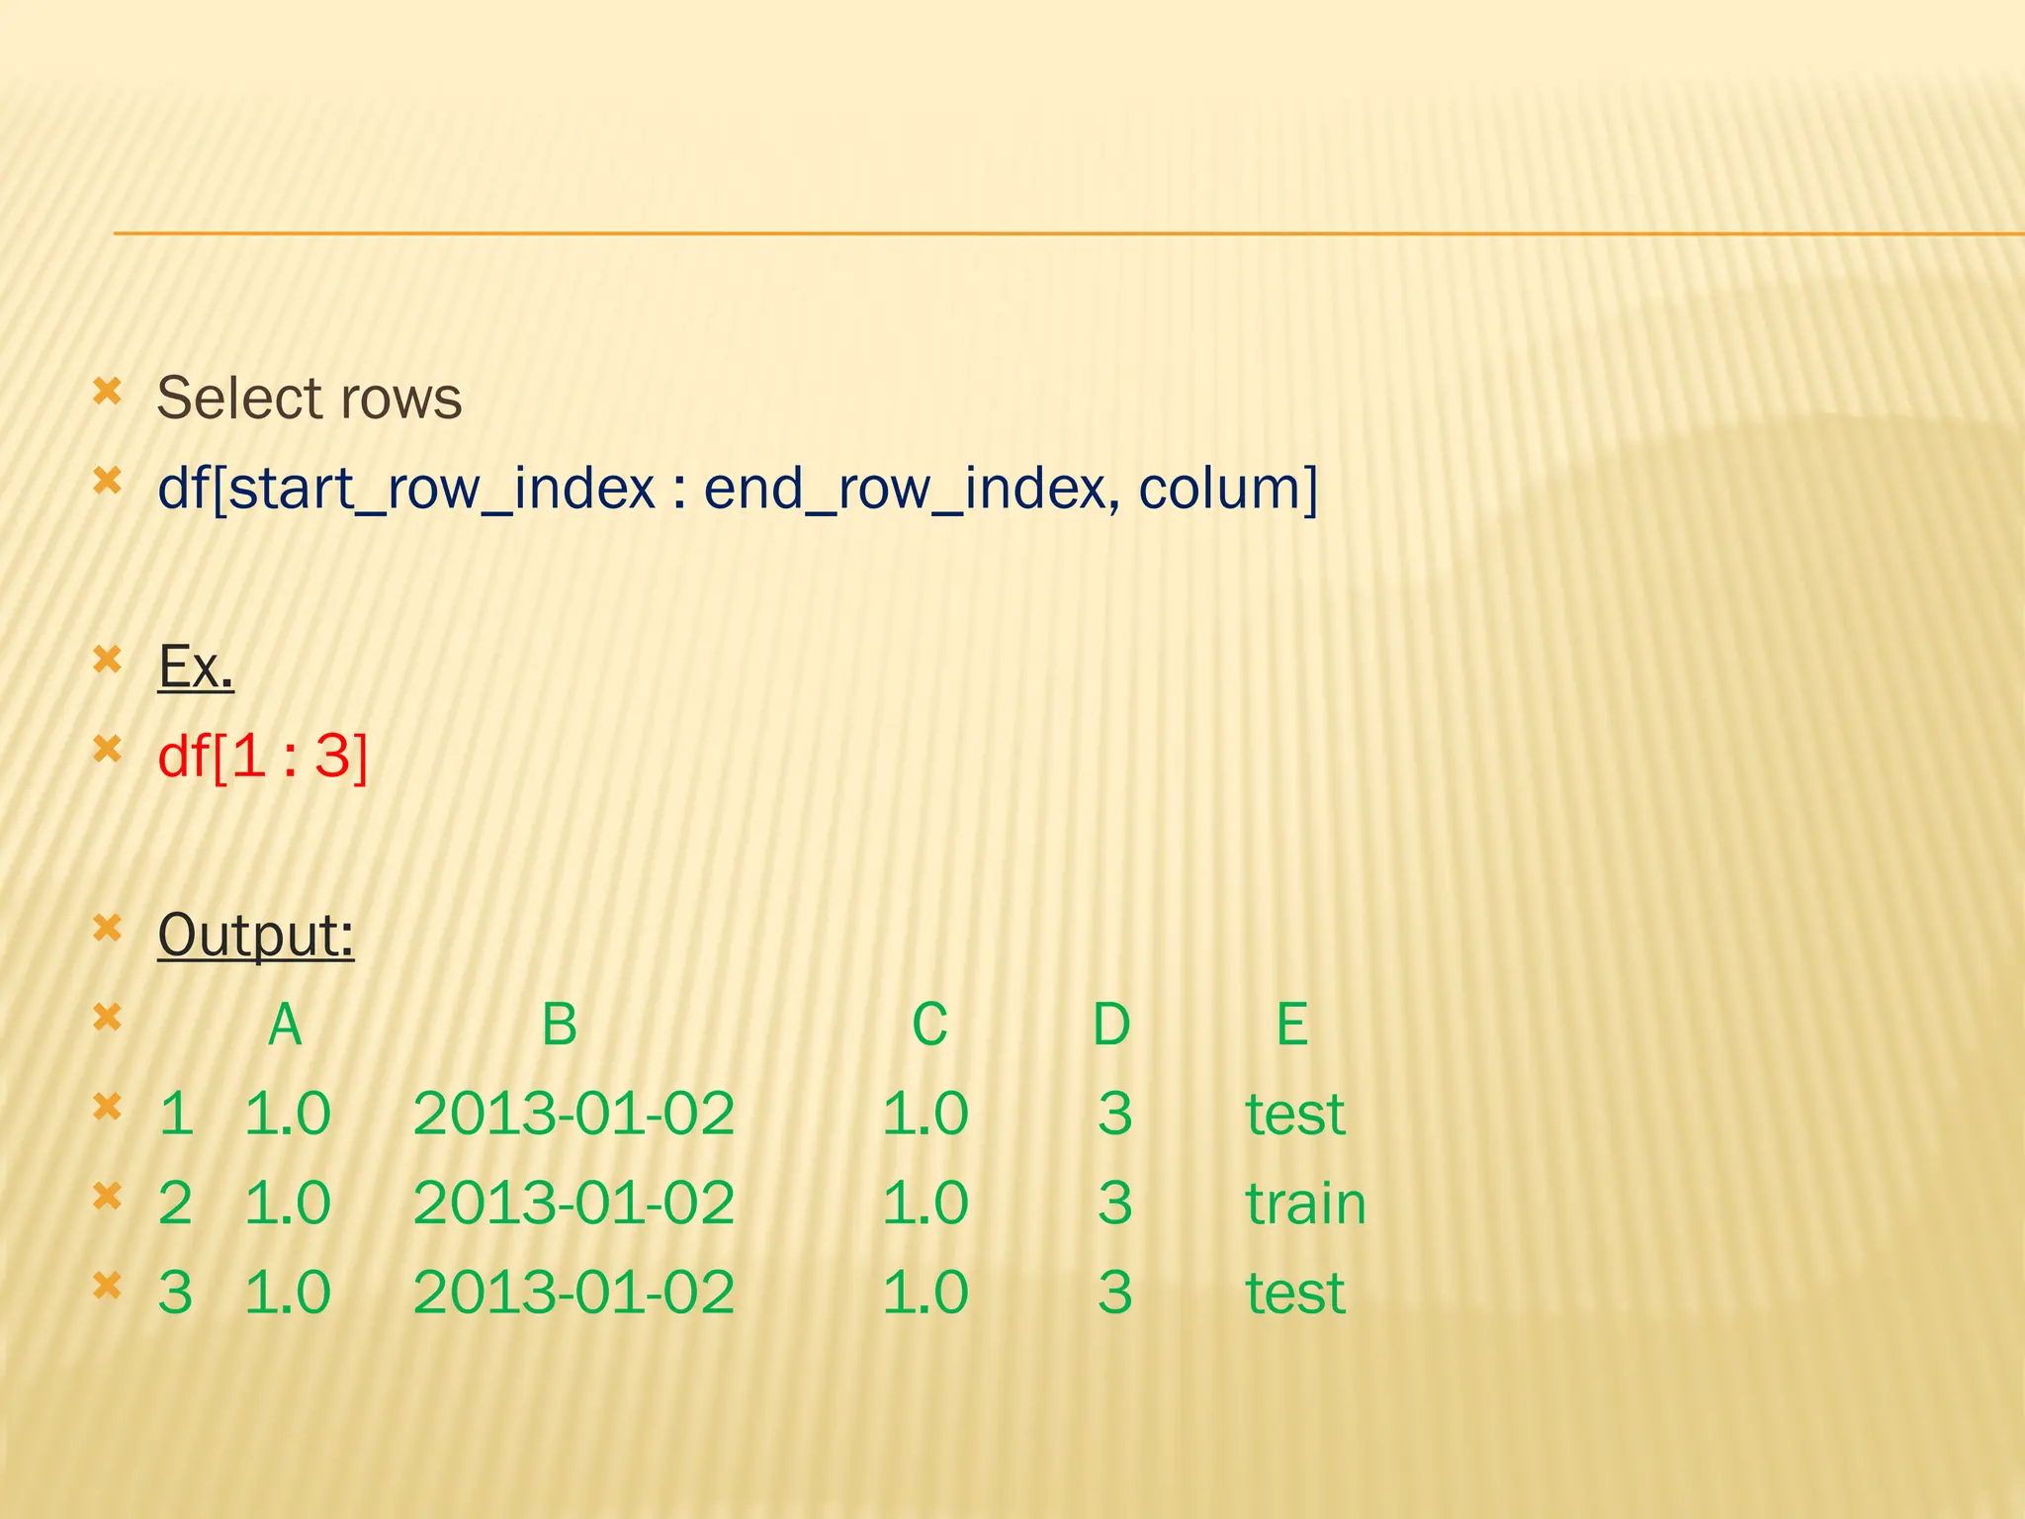
Task: Click the underlined 'Ex.' label
Action: click(x=196, y=667)
